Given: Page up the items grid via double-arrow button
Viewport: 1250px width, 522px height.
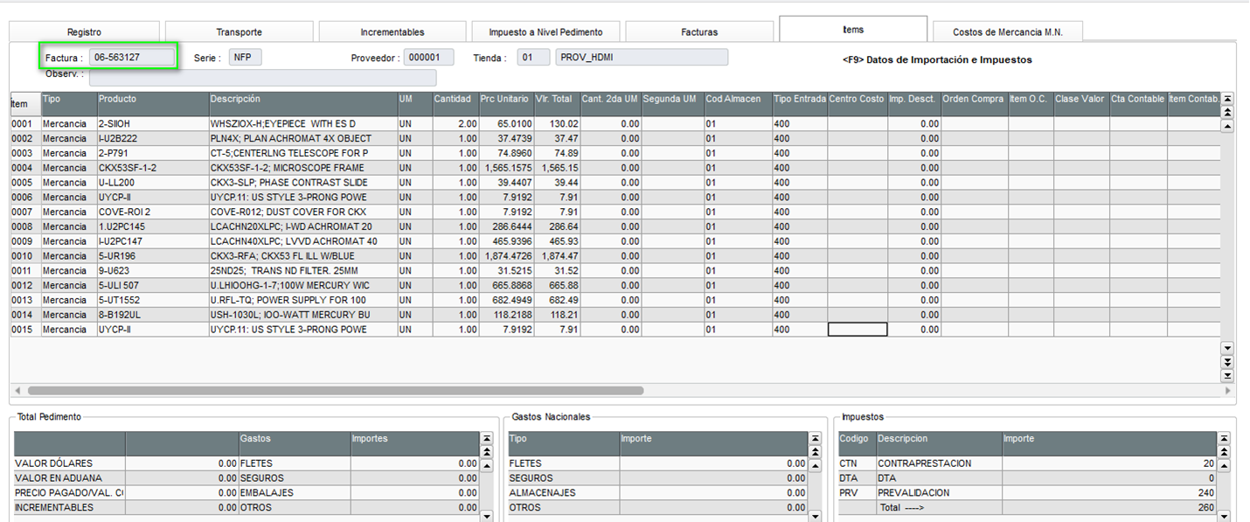Looking at the screenshot, I should (x=1226, y=112).
